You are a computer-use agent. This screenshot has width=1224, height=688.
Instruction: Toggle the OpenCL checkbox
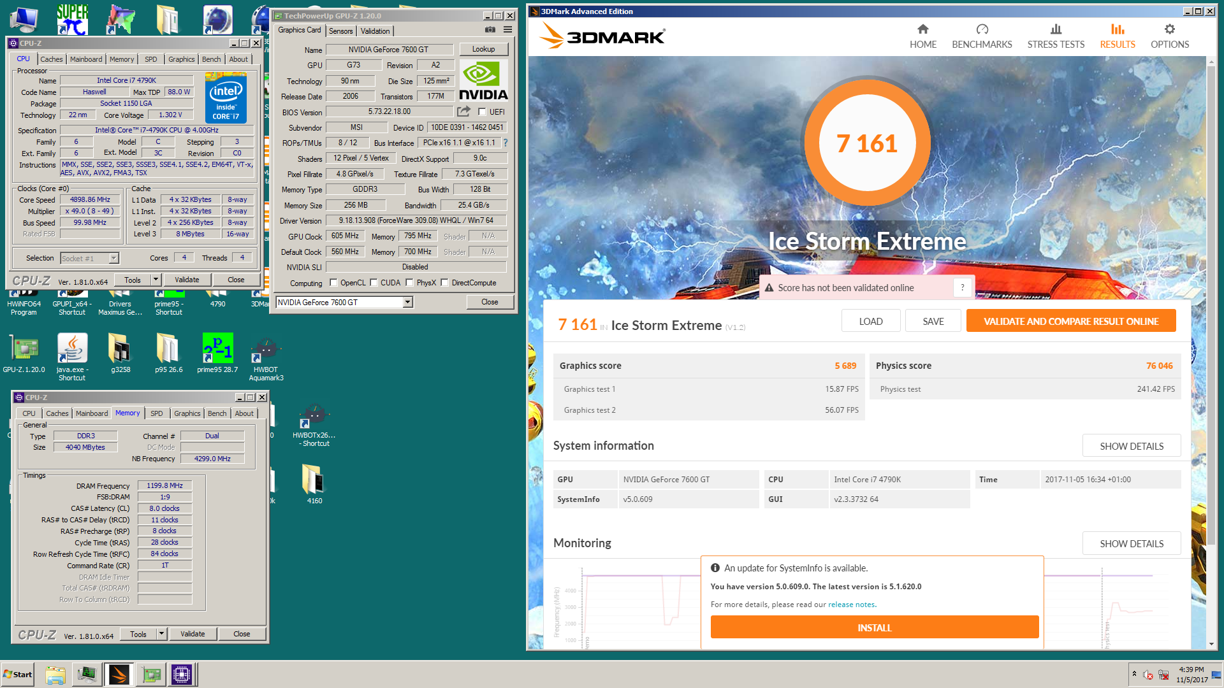tap(333, 283)
